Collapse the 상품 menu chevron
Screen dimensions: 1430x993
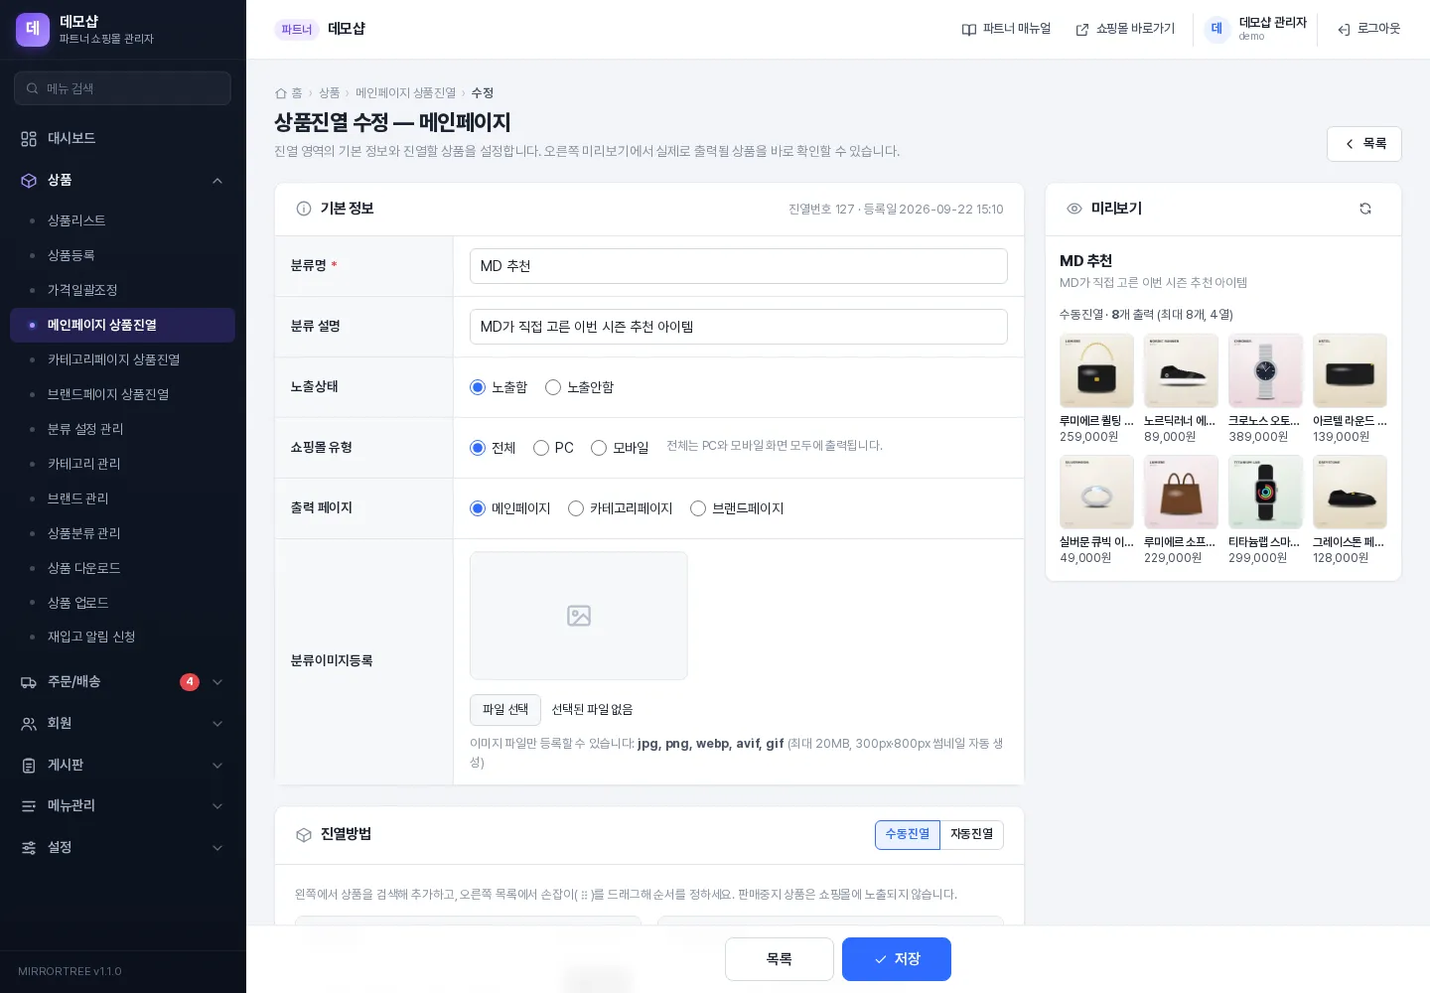click(x=217, y=181)
